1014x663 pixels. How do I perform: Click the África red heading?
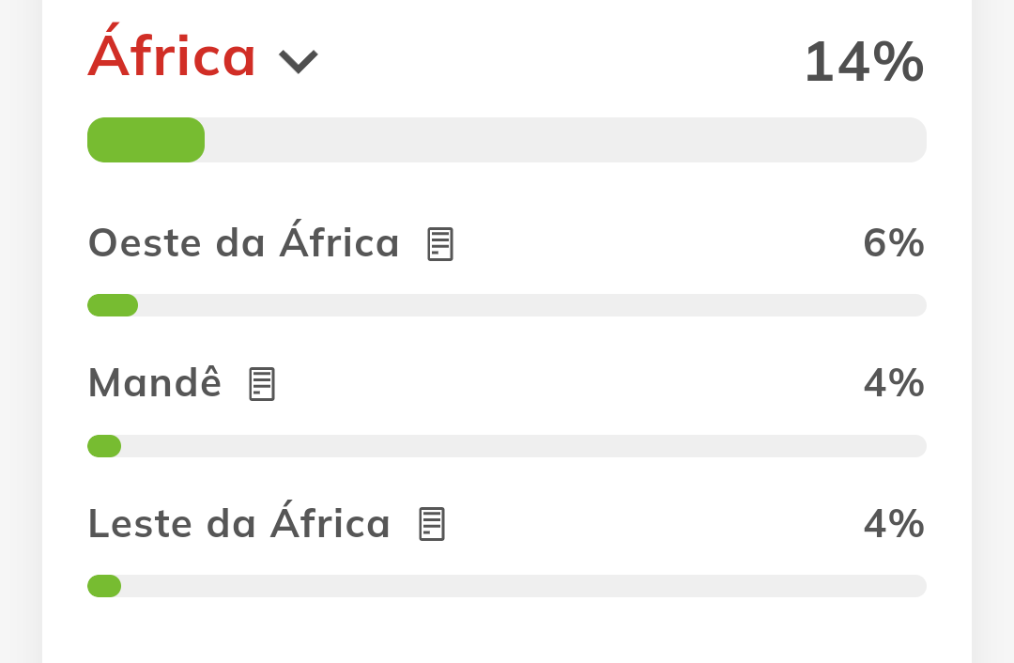(172, 51)
